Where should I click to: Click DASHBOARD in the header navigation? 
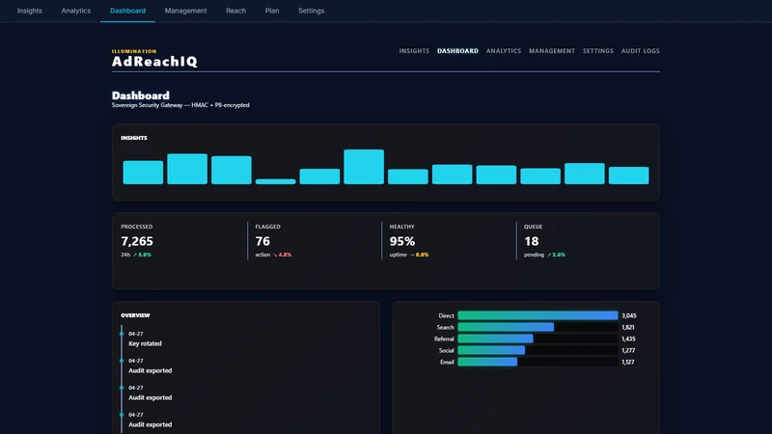(x=457, y=51)
